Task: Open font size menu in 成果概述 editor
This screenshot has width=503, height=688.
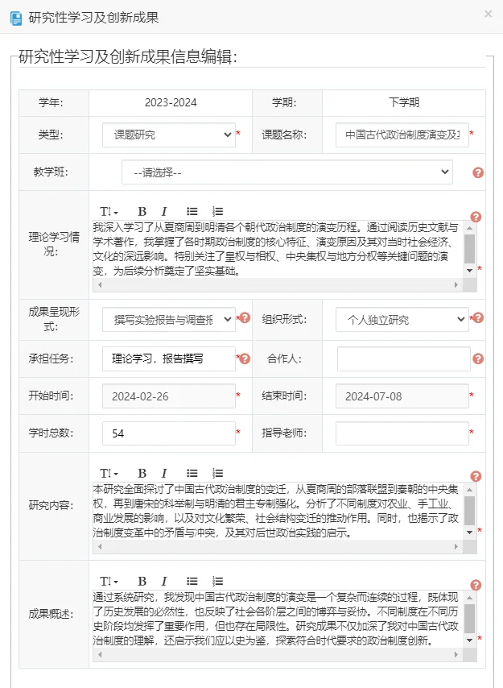Action: point(109,581)
